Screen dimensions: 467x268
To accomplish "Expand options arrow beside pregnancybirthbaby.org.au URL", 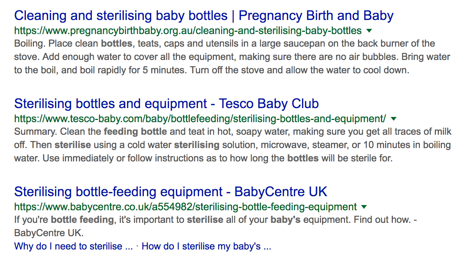I will point(369,30).
